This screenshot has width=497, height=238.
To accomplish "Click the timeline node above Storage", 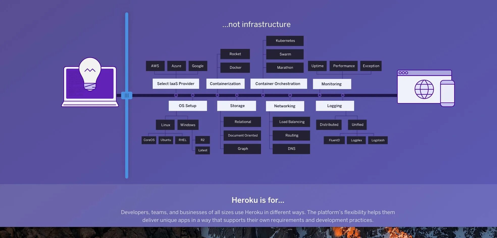I will pyautogui.click(x=237, y=95).
